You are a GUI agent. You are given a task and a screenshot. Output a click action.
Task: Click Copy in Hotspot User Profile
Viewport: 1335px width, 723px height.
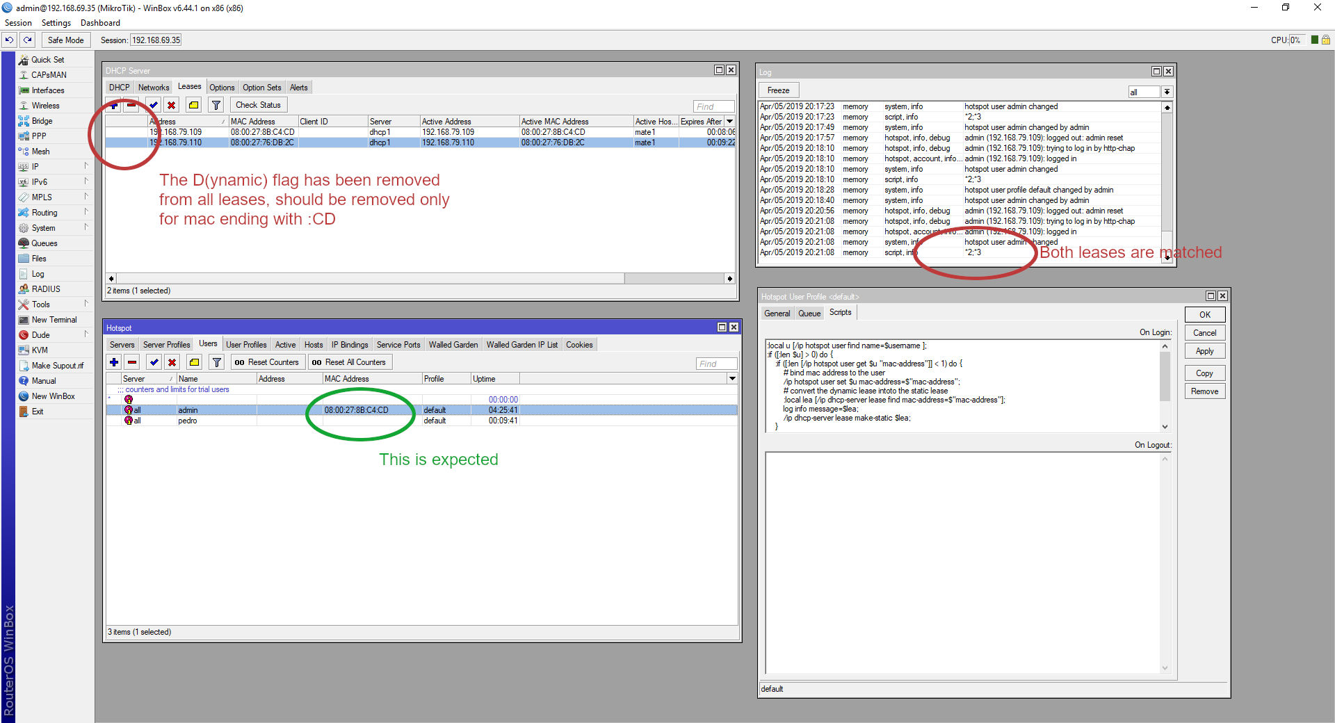(1204, 373)
